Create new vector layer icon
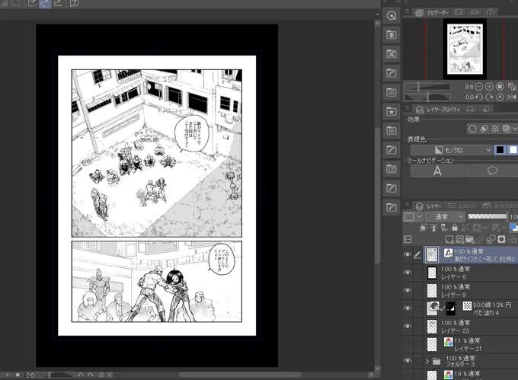The height and width of the screenshot is (380, 518). point(460,239)
